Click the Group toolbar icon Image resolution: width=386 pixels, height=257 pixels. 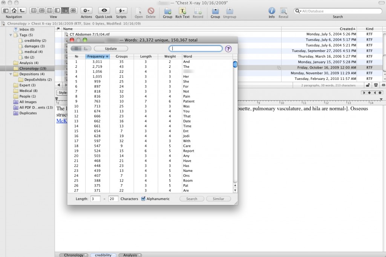[x=215, y=11]
